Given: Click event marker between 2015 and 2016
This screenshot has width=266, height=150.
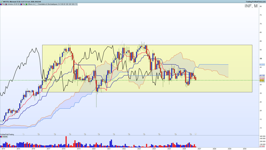Looking at the screenshot, I should coord(23,134).
